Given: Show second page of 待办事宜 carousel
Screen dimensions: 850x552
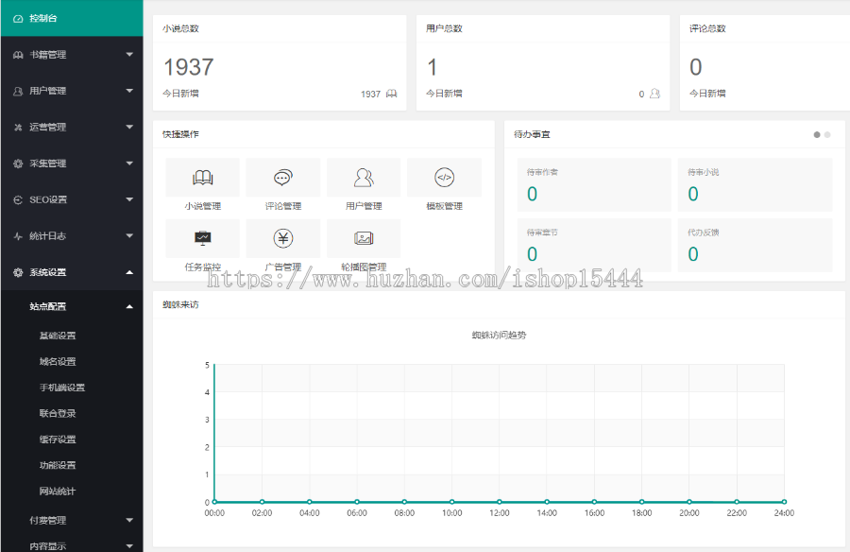Looking at the screenshot, I should [x=827, y=134].
